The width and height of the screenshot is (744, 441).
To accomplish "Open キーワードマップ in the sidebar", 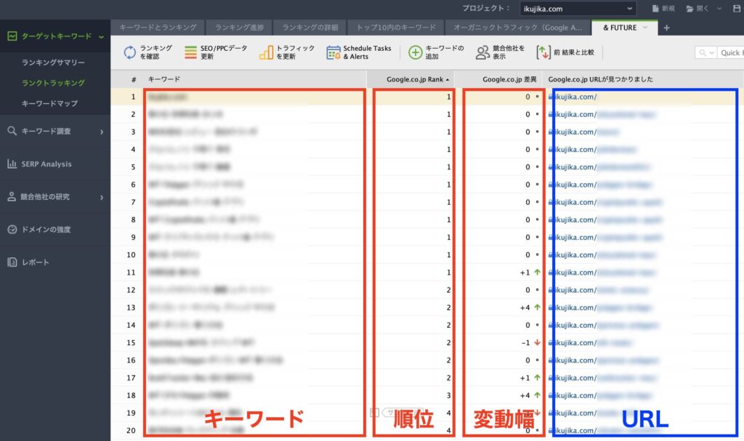I will (x=50, y=103).
